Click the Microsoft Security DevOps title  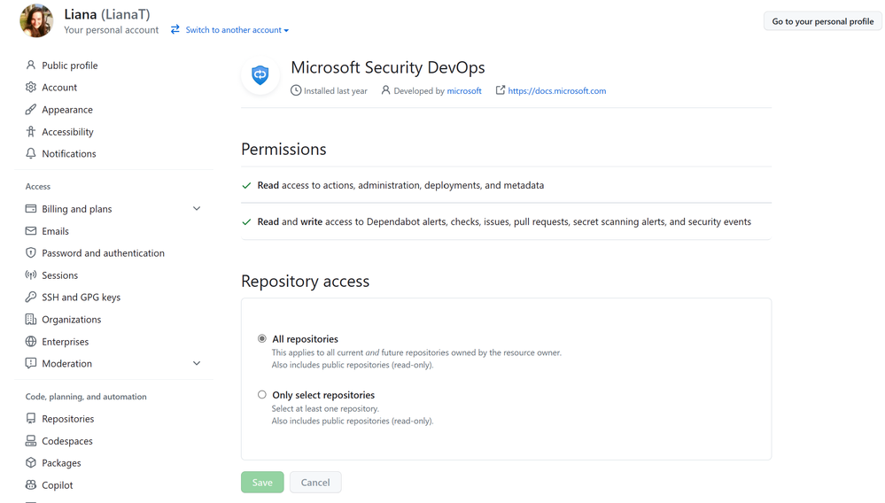(388, 67)
